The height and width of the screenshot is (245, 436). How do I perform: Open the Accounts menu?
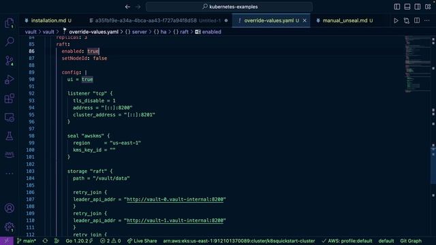tap(10, 208)
